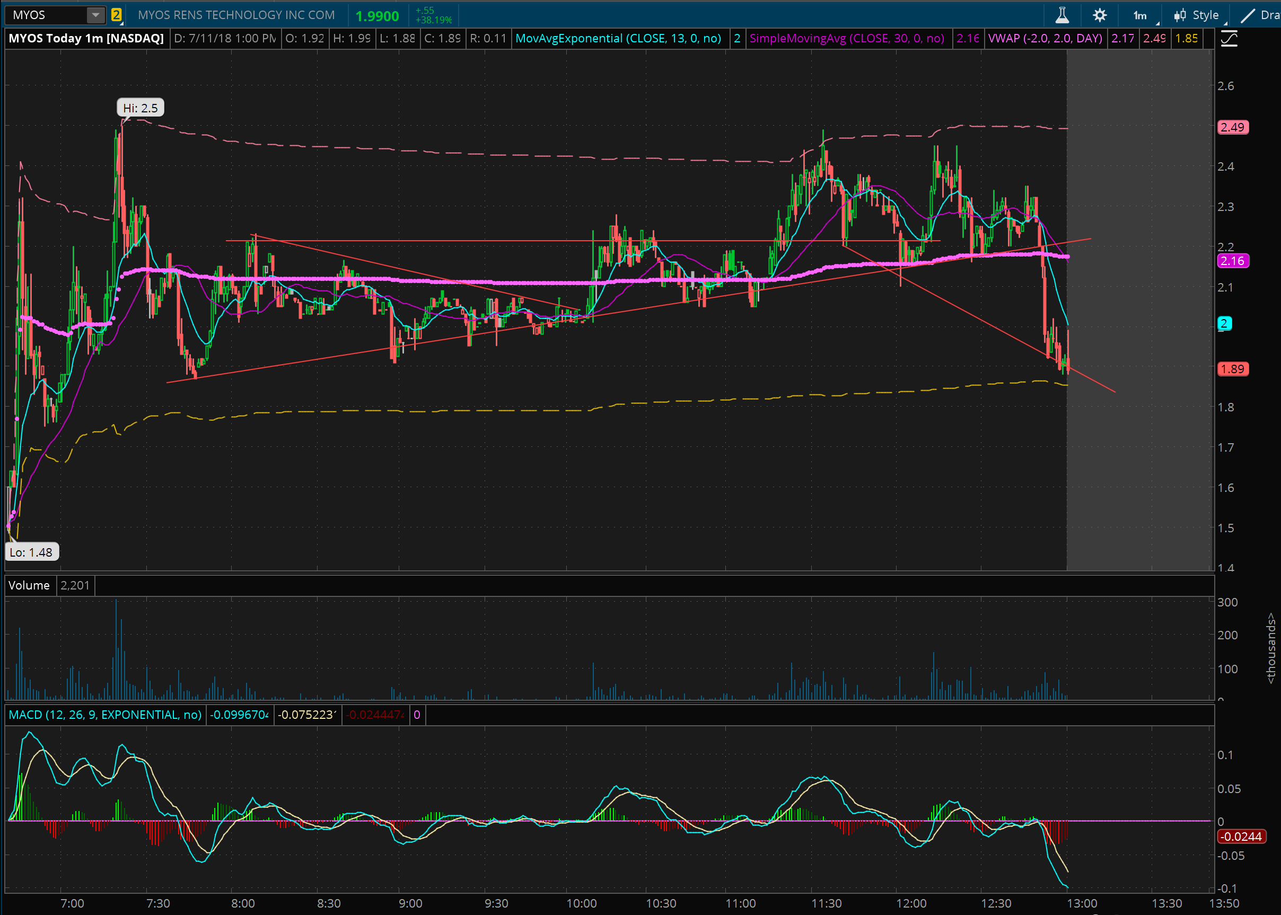Click the magenta 2.16 VWAP axis label
The image size is (1281, 915).
click(1233, 261)
